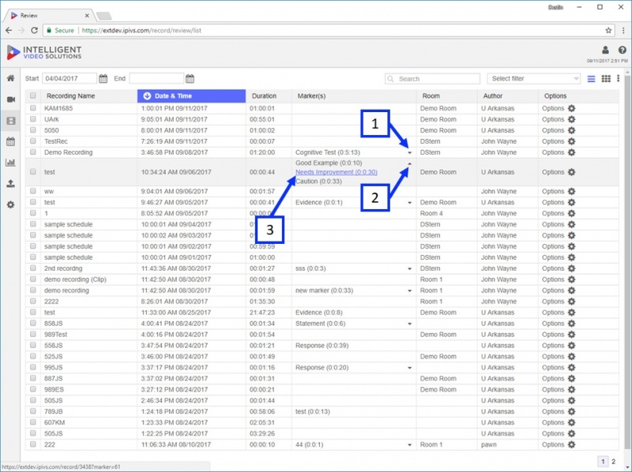Click the options gear for 789JB
The image size is (632, 472).
point(571,411)
